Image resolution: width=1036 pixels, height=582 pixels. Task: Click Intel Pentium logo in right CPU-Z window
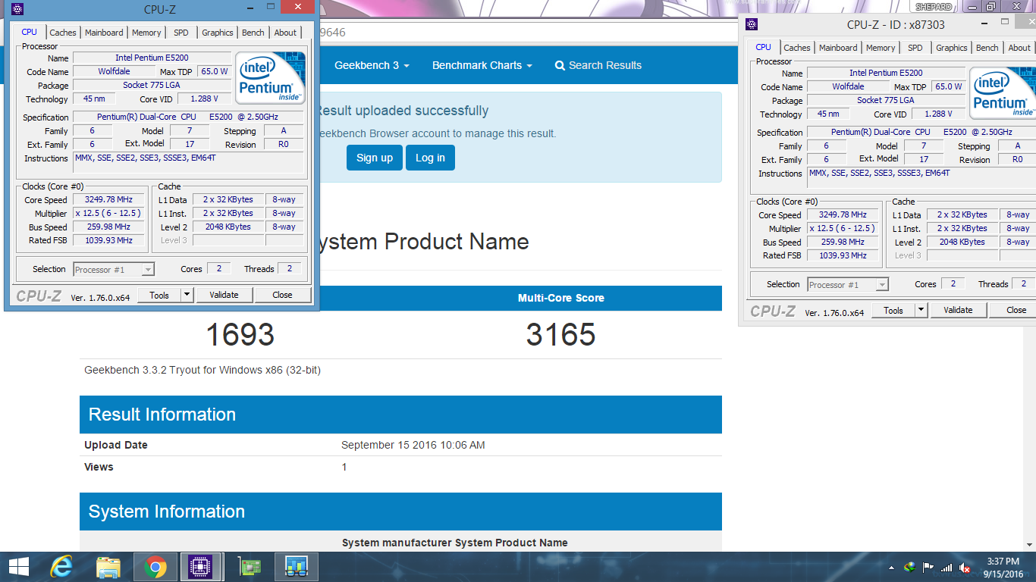click(x=1003, y=93)
